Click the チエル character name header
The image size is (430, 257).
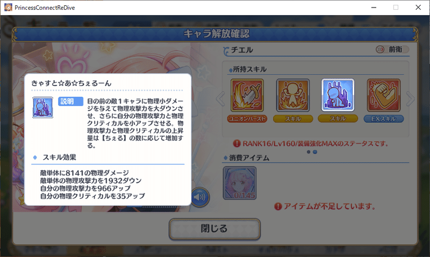point(242,49)
